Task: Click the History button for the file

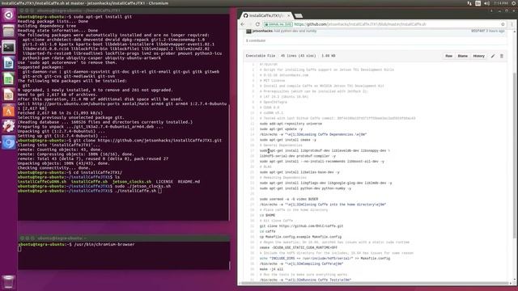Action: point(478,56)
